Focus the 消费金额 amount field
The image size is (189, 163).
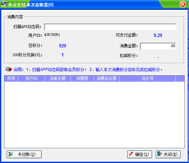click(158, 46)
